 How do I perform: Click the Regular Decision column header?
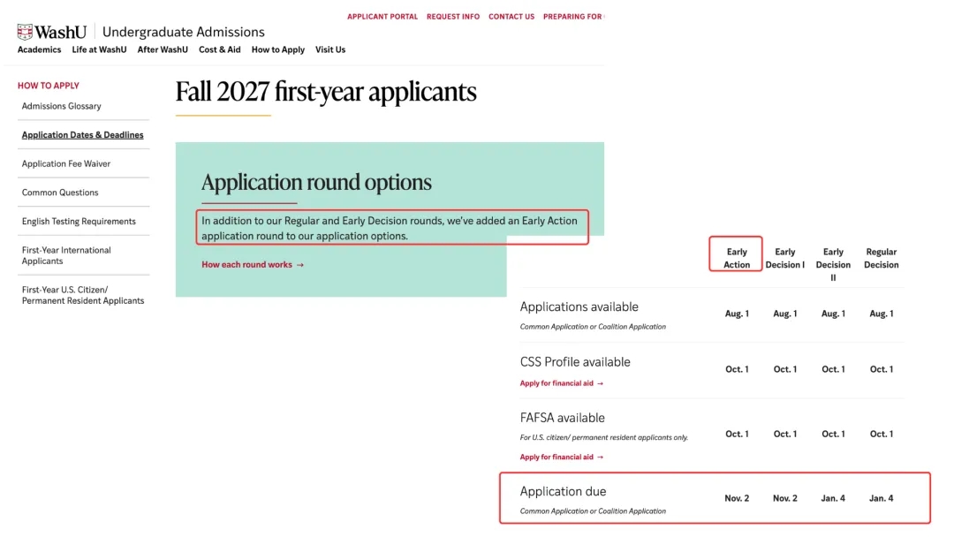click(881, 258)
